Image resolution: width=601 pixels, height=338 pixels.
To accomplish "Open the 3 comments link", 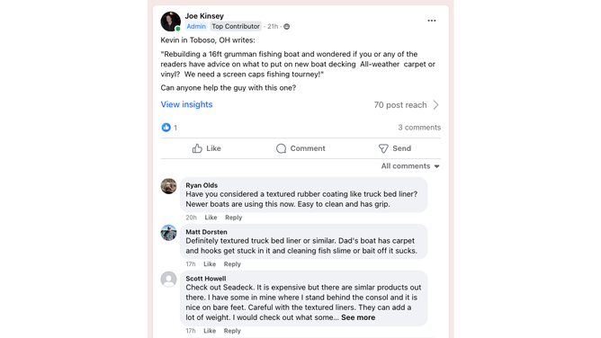I will [x=419, y=128].
